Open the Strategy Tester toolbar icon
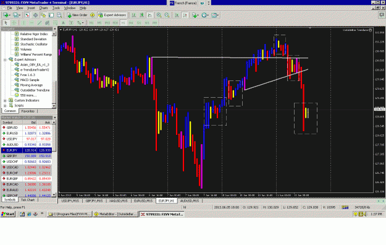Viewport: 386px width, 245px height. [x=59, y=15]
